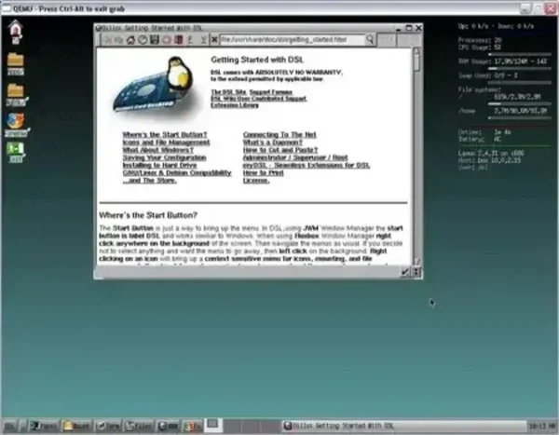
Task: Open the Support Forums link
Action: pos(270,92)
